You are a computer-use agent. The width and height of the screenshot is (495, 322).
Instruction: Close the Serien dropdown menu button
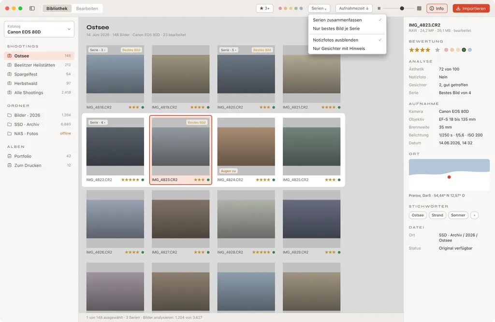tap(319, 8)
